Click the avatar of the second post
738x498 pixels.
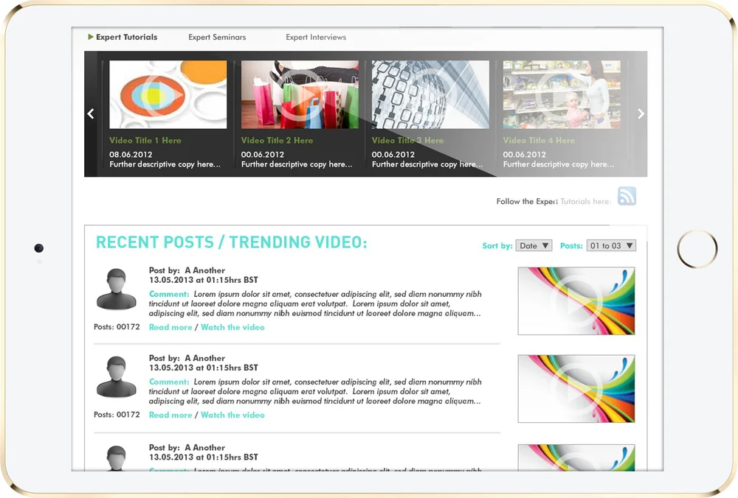point(117,376)
